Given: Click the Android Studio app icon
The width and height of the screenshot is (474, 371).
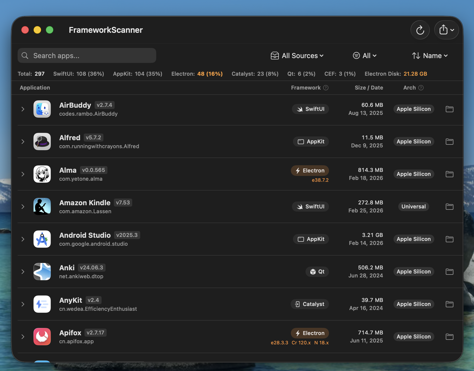Looking at the screenshot, I should (42, 239).
